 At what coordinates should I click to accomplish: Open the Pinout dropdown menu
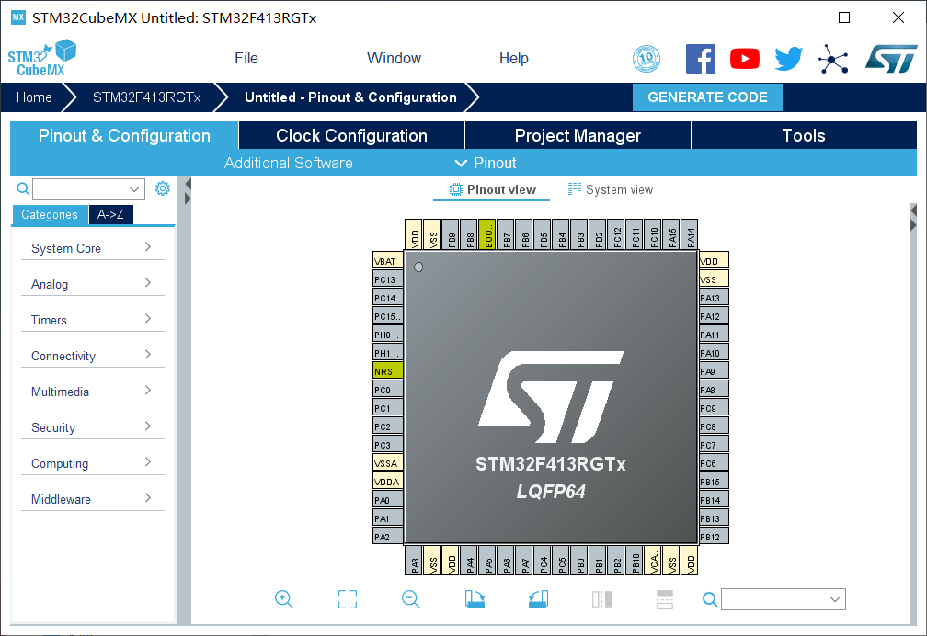486,164
